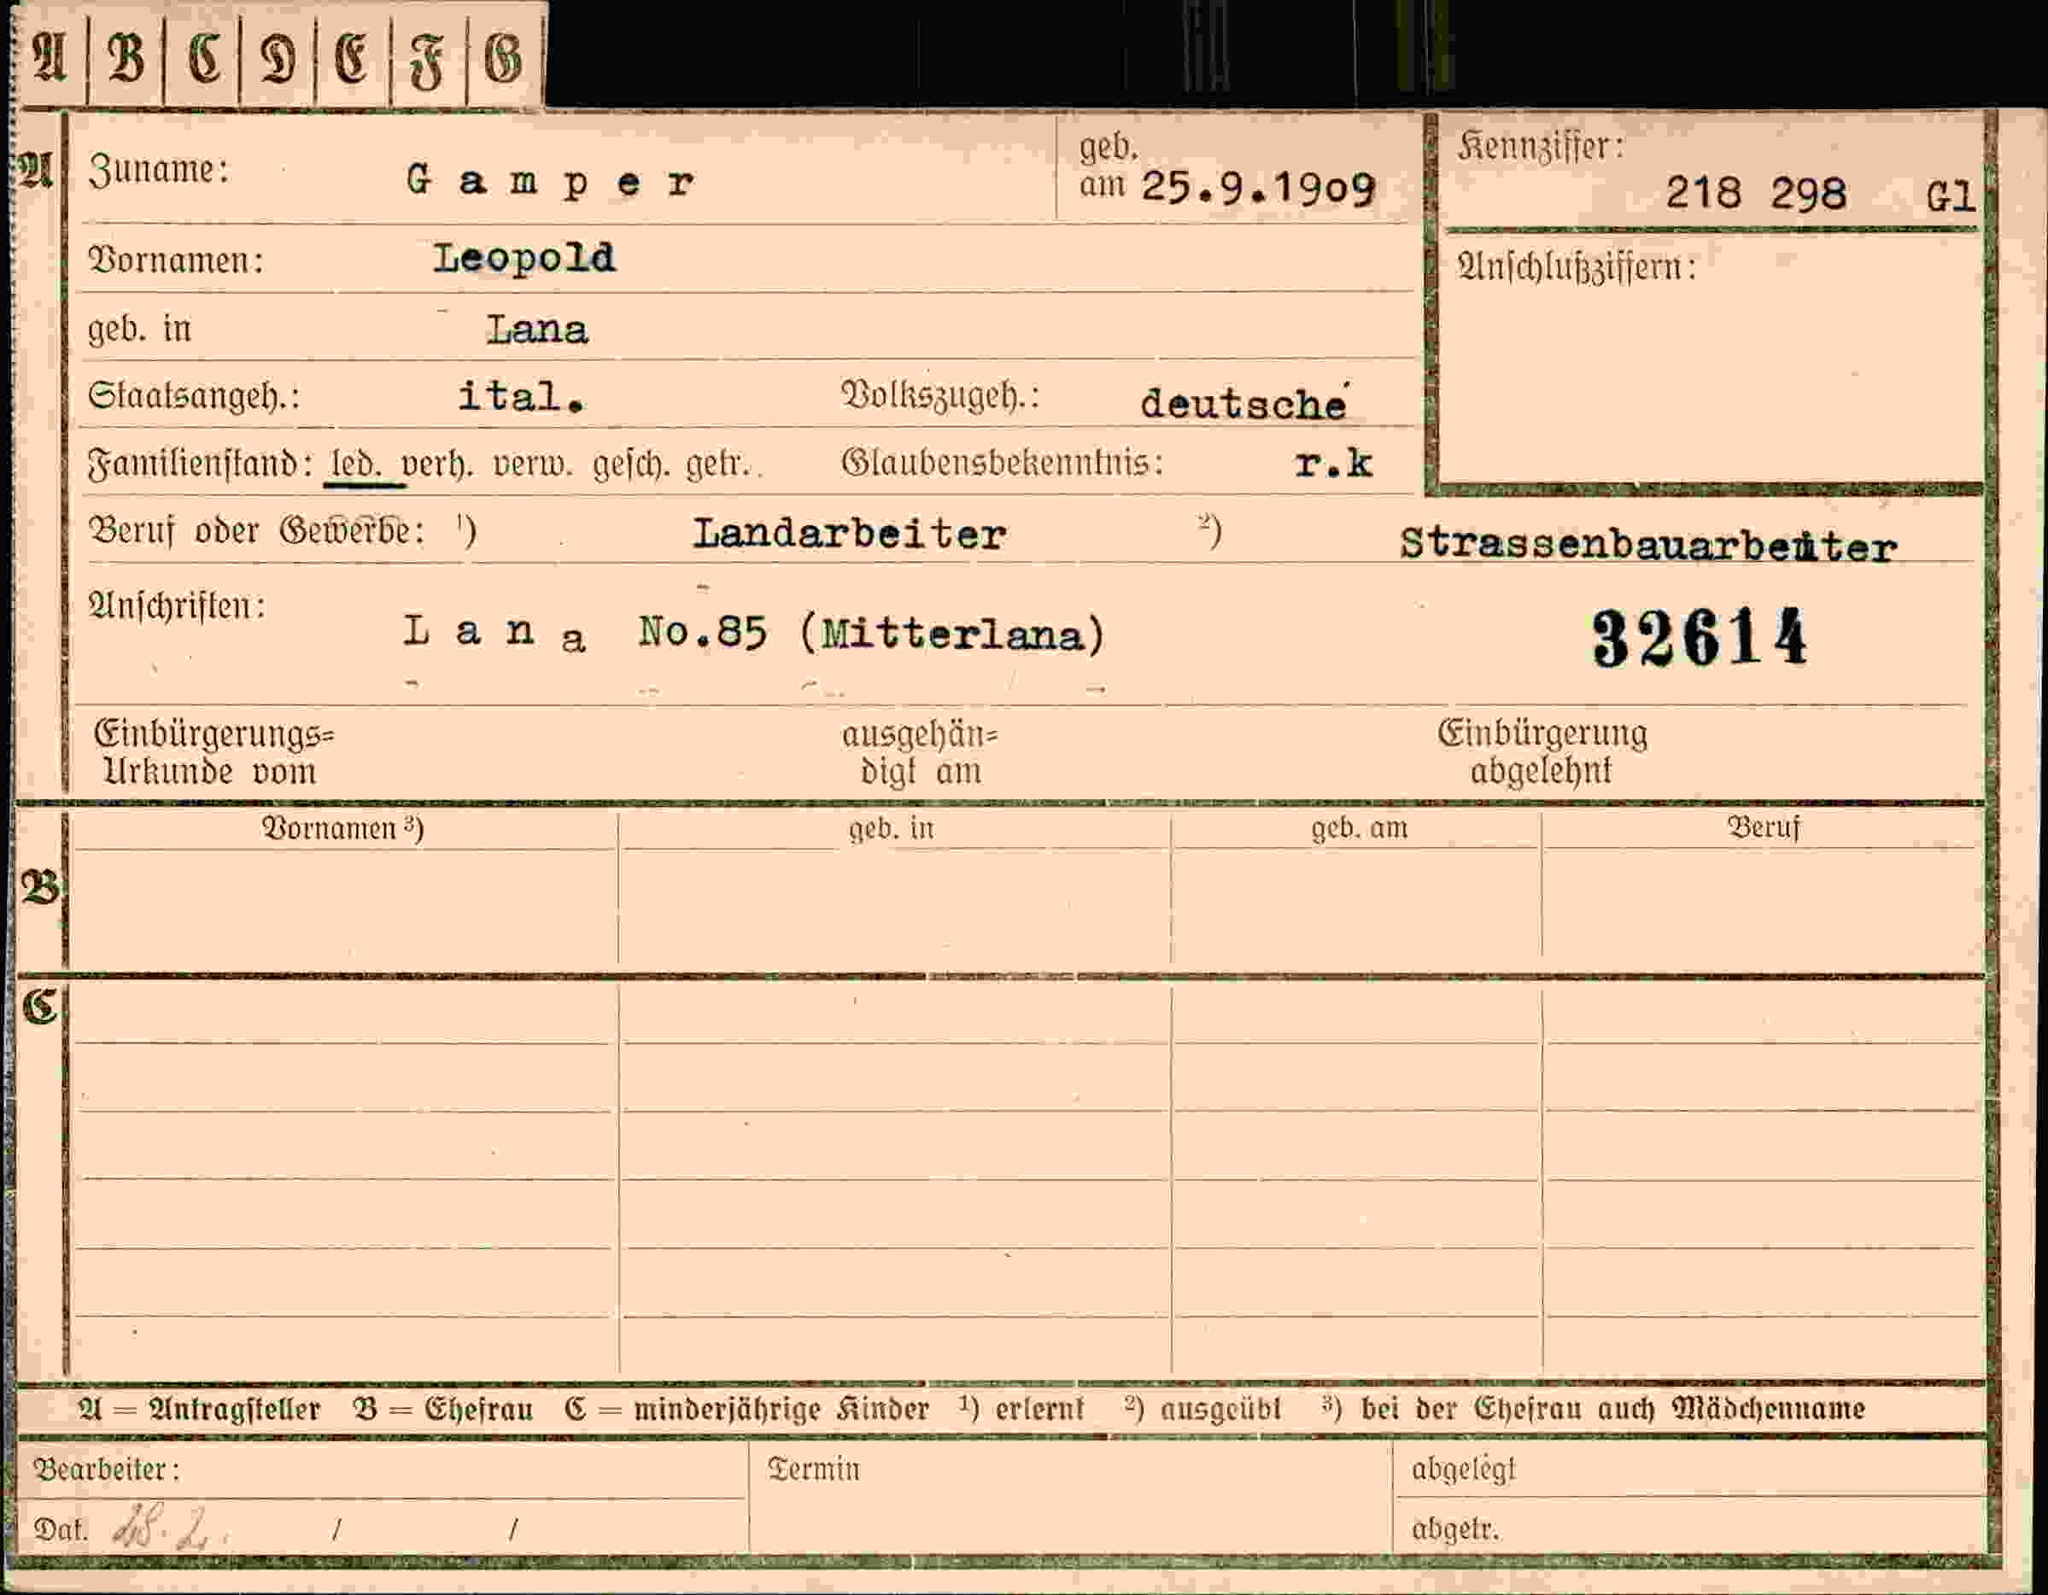Click the underlined 'led.' marital status

pos(355,464)
